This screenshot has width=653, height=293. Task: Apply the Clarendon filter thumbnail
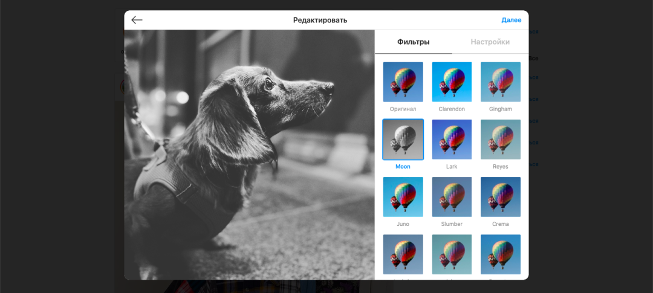(452, 82)
